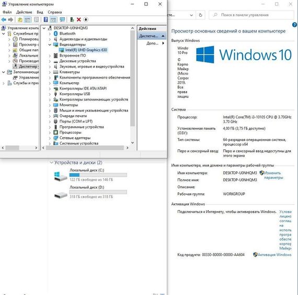The width and height of the screenshot is (298, 295).
Task: Collapse the DESKTOP-U0NHQM3 root node
Action: coord(44,28)
